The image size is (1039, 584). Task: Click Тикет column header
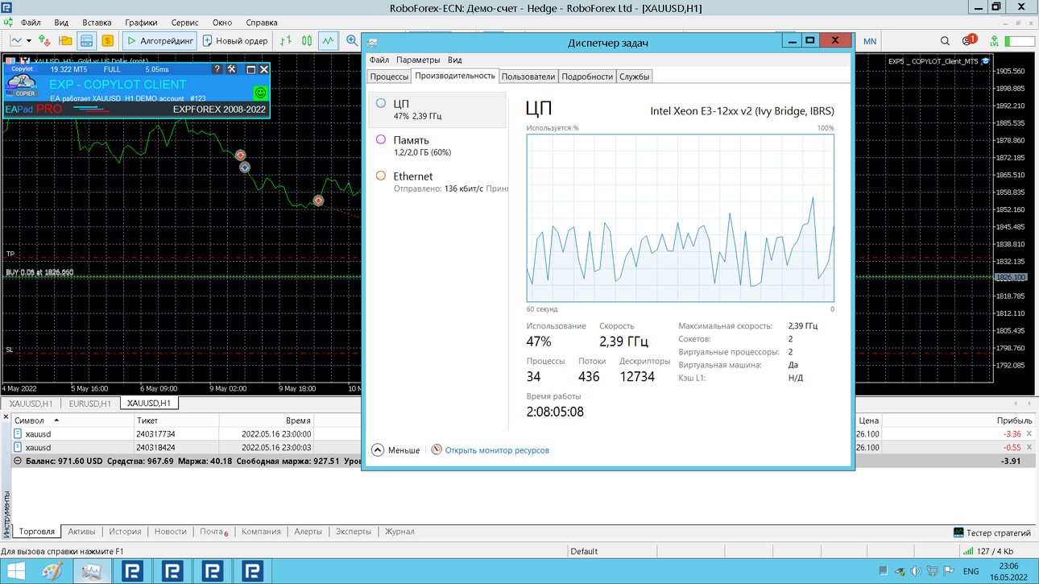(x=176, y=420)
